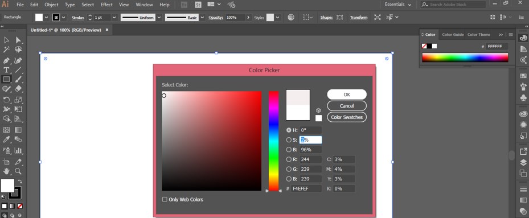The width and height of the screenshot is (529, 218).
Task: Switch to the Color Guide tab
Action: click(x=453, y=34)
